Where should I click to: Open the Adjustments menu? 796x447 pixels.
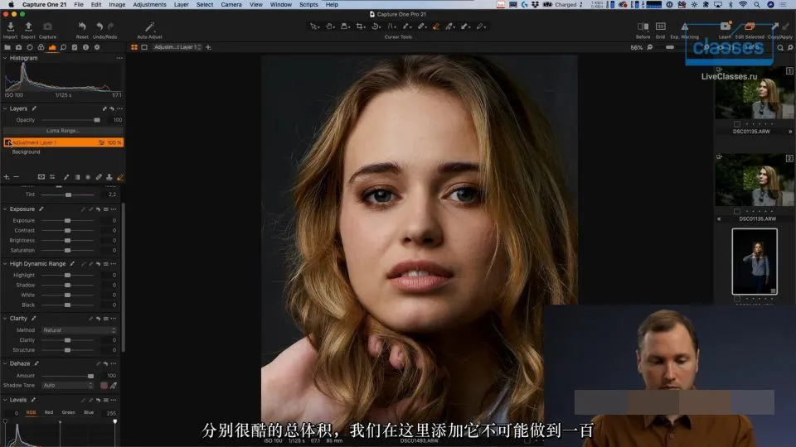pyautogui.click(x=149, y=5)
